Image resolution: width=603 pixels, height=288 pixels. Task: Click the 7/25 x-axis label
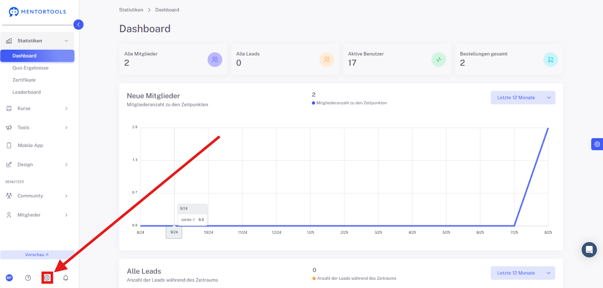(x=514, y=233)
